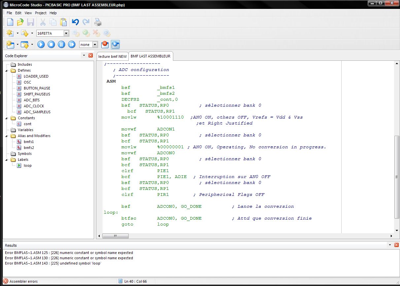Click the New file icon

10,22
